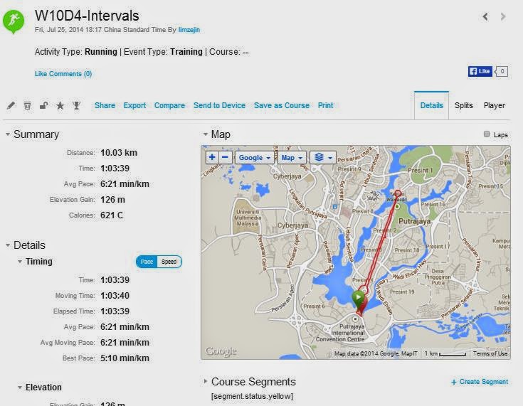
Task: Click the plus icon beside Create Segment
Action: [x=454, y=383]
